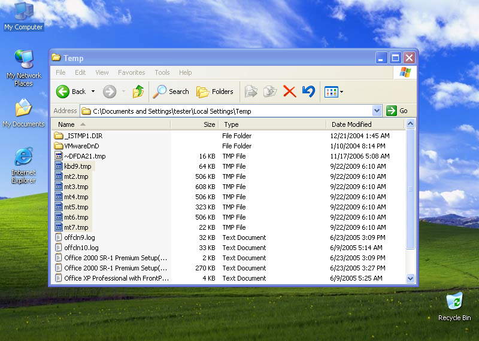Screen dimensions: 479x341
Task: Click the red Delete X icon
Action: (x=289, y=92)
